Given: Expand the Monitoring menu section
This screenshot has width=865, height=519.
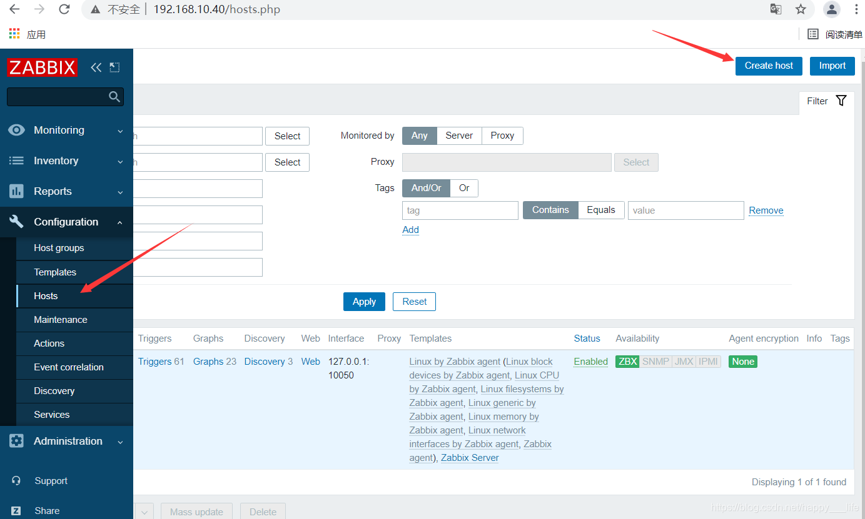Looking at the screenshot, I should pyautogui.click(x=66, y=130).
